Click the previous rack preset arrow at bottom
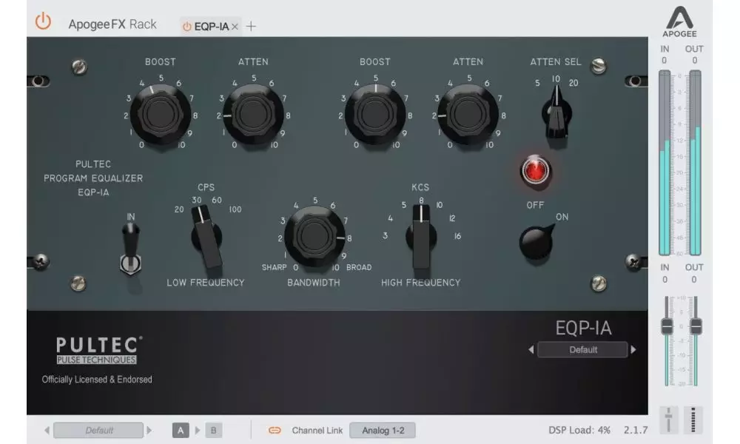The height and width of the screenshot is (444, 740). (47, 431)
